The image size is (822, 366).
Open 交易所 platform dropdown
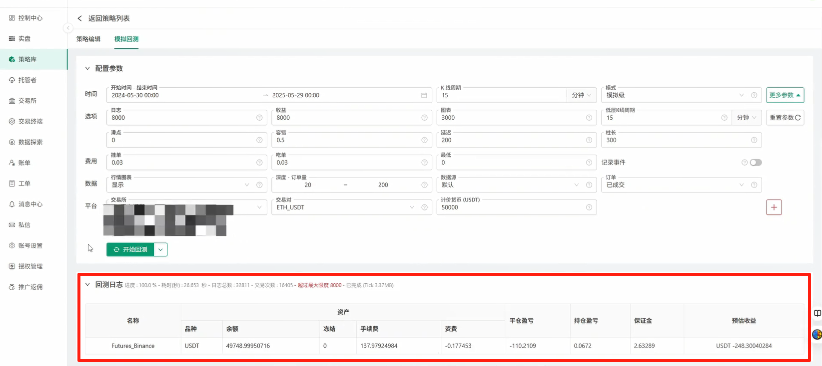(186, 207)
